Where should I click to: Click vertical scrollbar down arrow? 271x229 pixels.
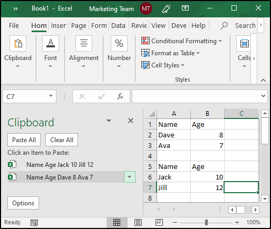tap(265, 199)
